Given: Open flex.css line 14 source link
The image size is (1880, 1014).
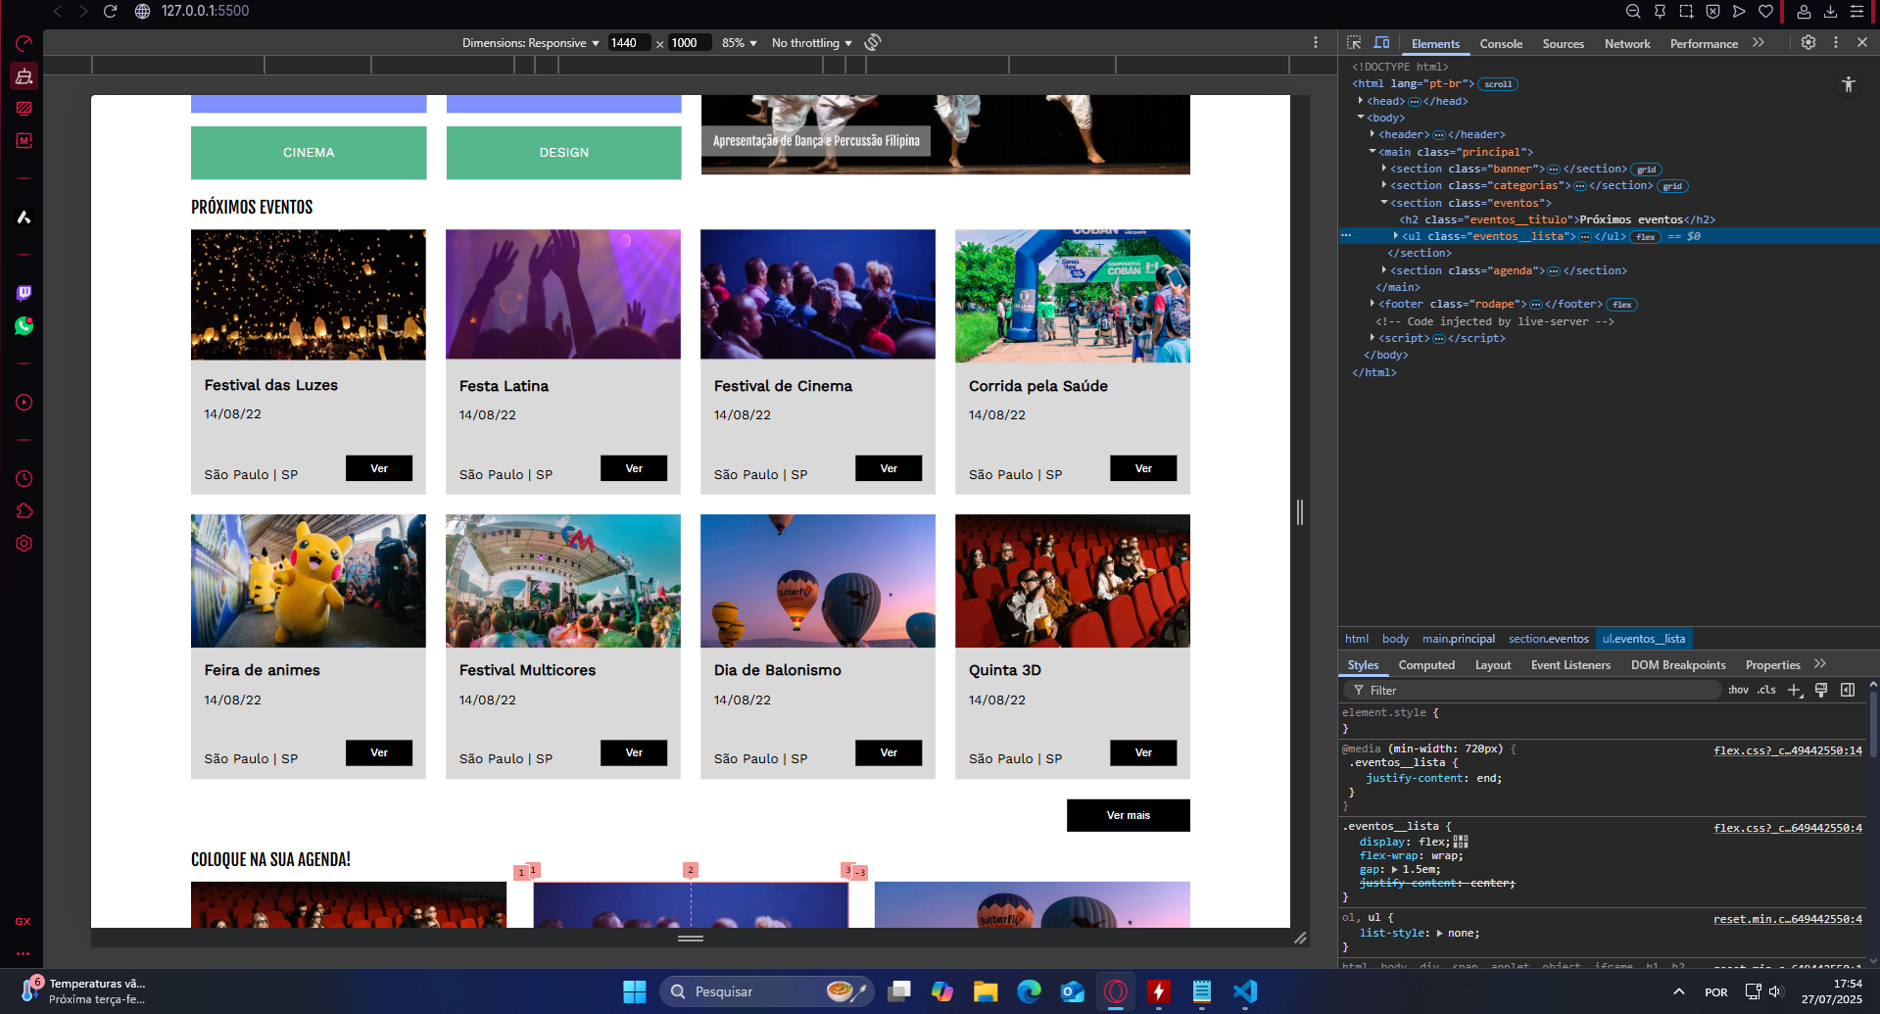Looking at the screenshot, I should (x=1788, y=750).
